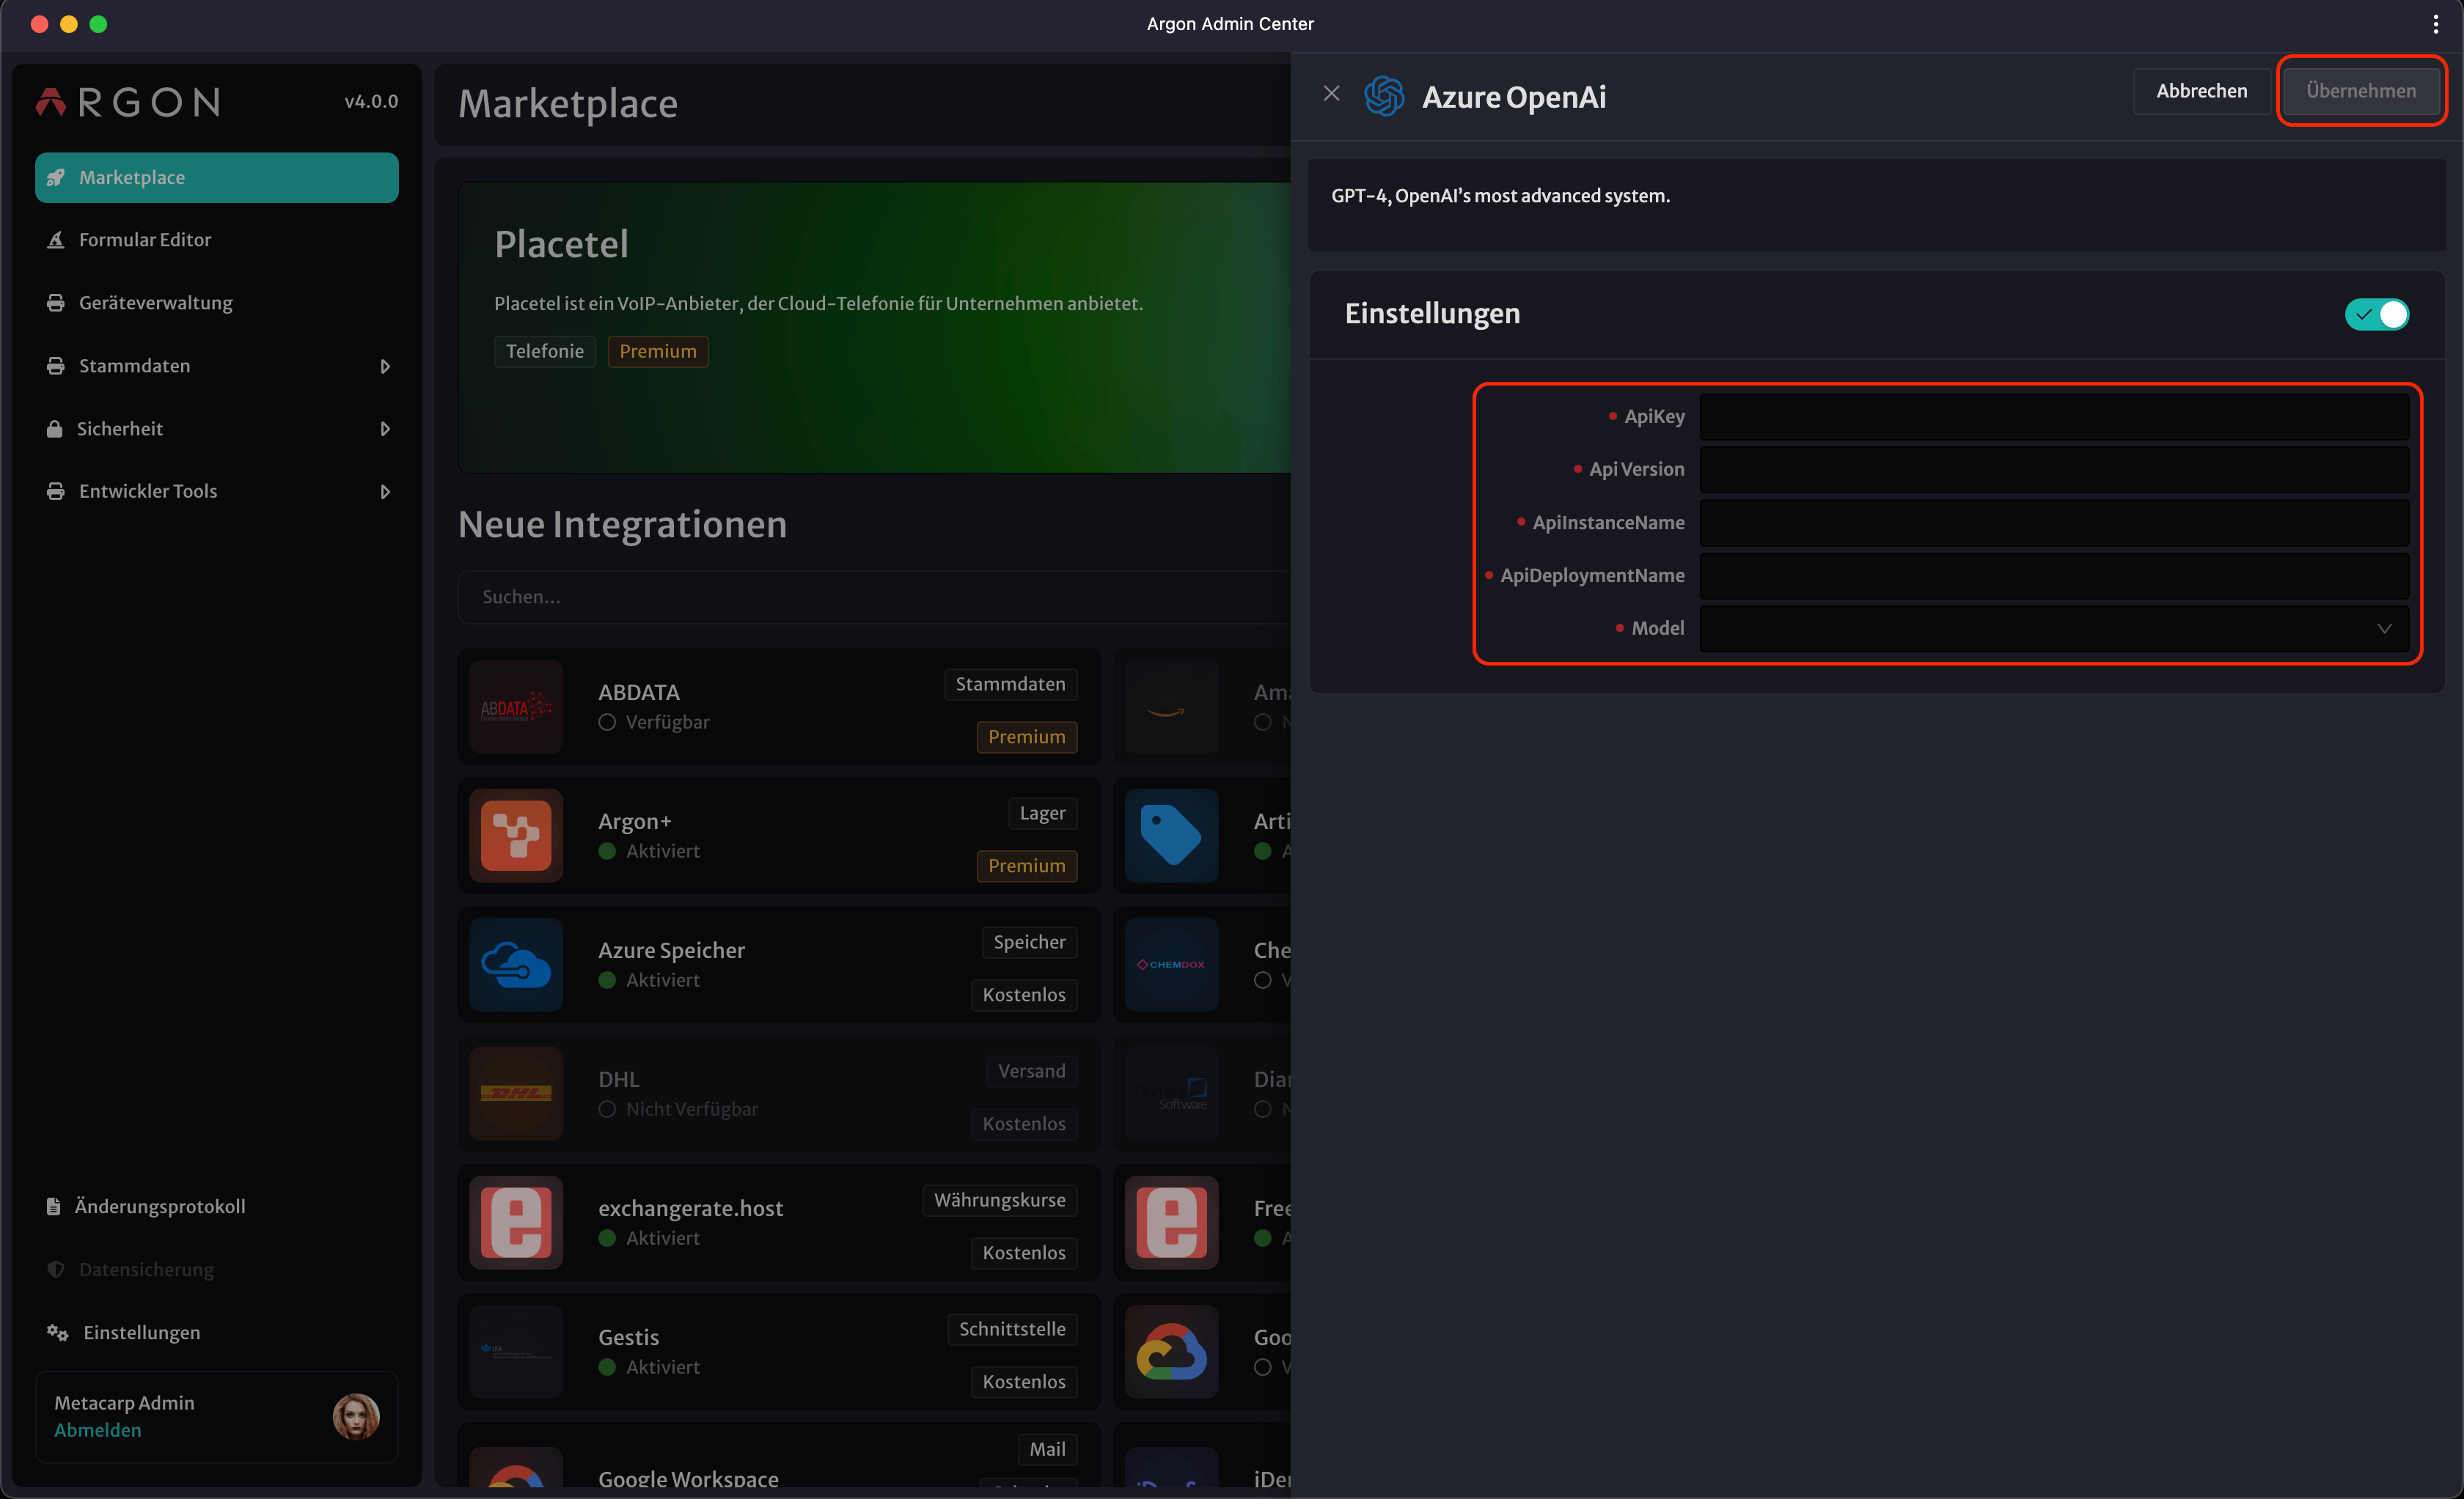Click the Argon+ Aktiviert status dot
Screen dimensions: 2464x1499
click(607, 850)
